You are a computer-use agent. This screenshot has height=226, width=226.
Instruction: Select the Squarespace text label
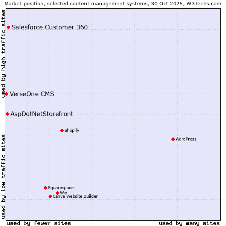click(61, 188)
